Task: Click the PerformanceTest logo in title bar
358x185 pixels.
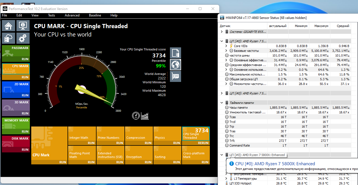Action: click(x=5, y=9)
